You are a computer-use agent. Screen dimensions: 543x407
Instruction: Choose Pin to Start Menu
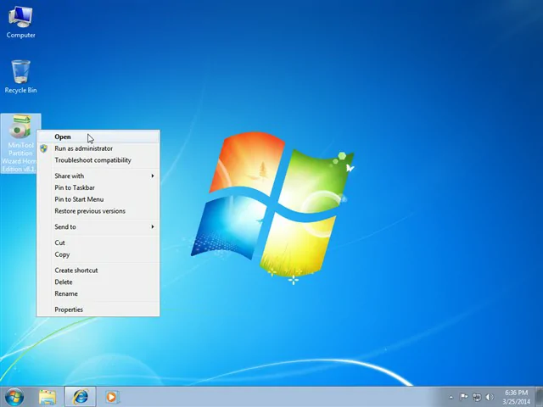coord(79,199)
